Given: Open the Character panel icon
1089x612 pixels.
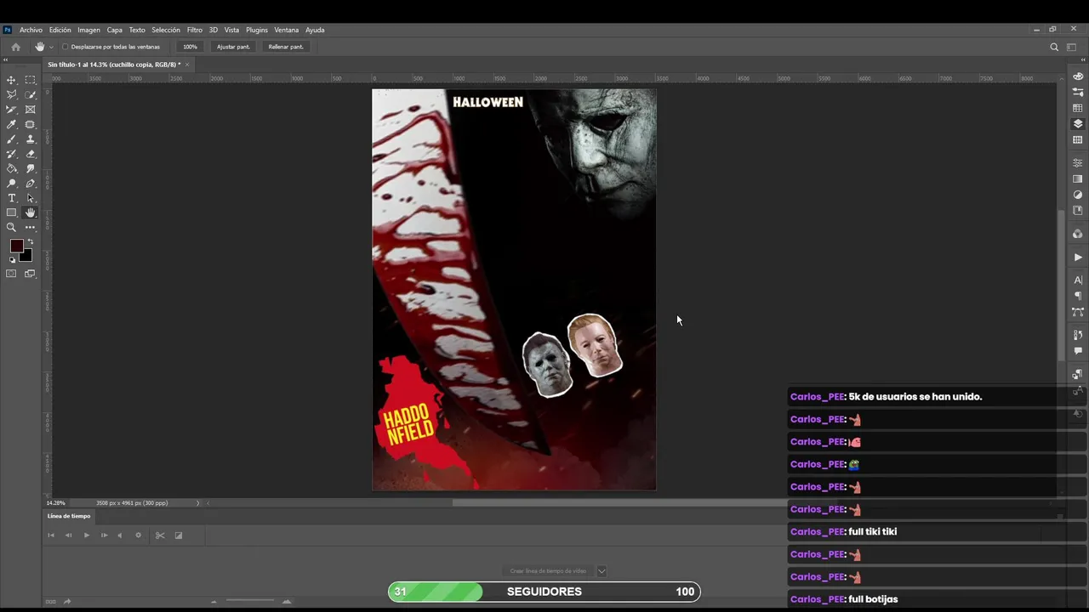Looking at the screenshot, I should point(1078,280).
